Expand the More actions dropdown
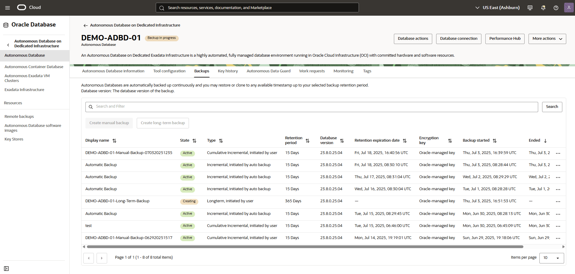Image resolution: width=575 pixels, height=274 pixels. [547, 39]
